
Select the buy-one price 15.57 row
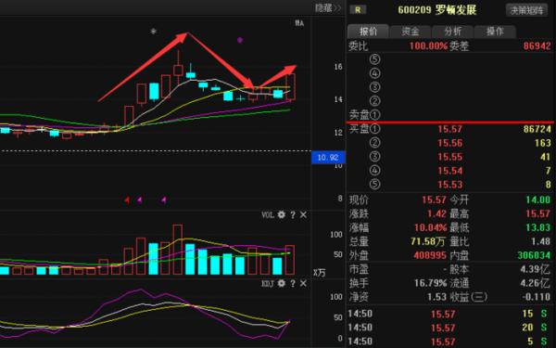click(450, 129)
